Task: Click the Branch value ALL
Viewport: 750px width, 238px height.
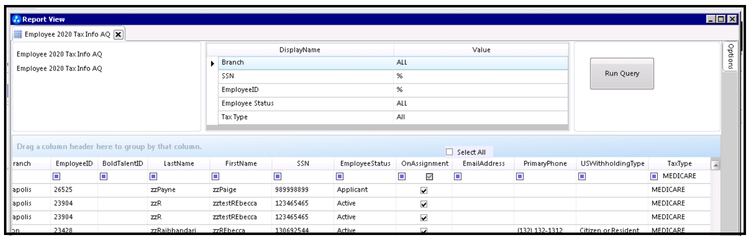Action: tap(402, 63)
